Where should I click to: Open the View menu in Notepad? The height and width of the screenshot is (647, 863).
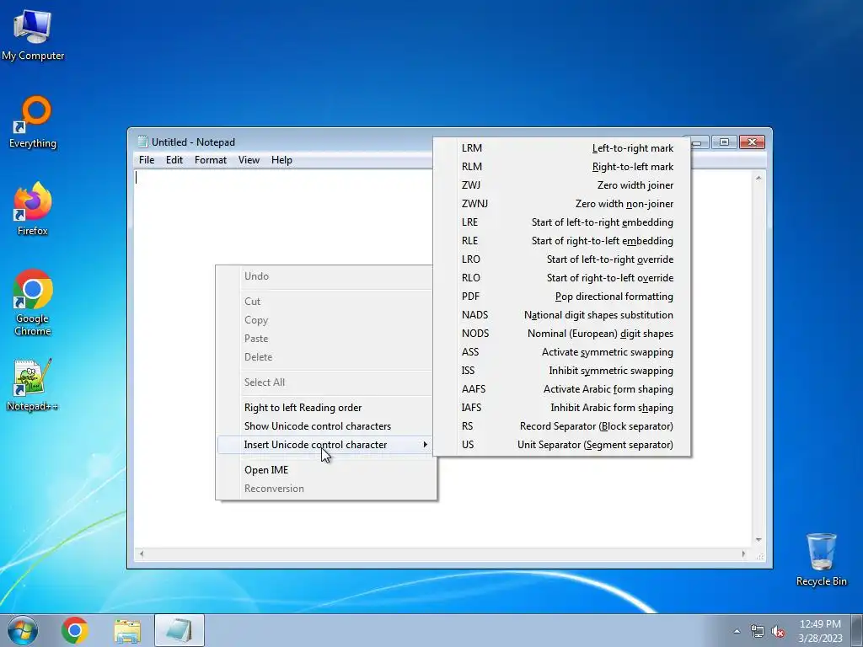tap(249, 160)
